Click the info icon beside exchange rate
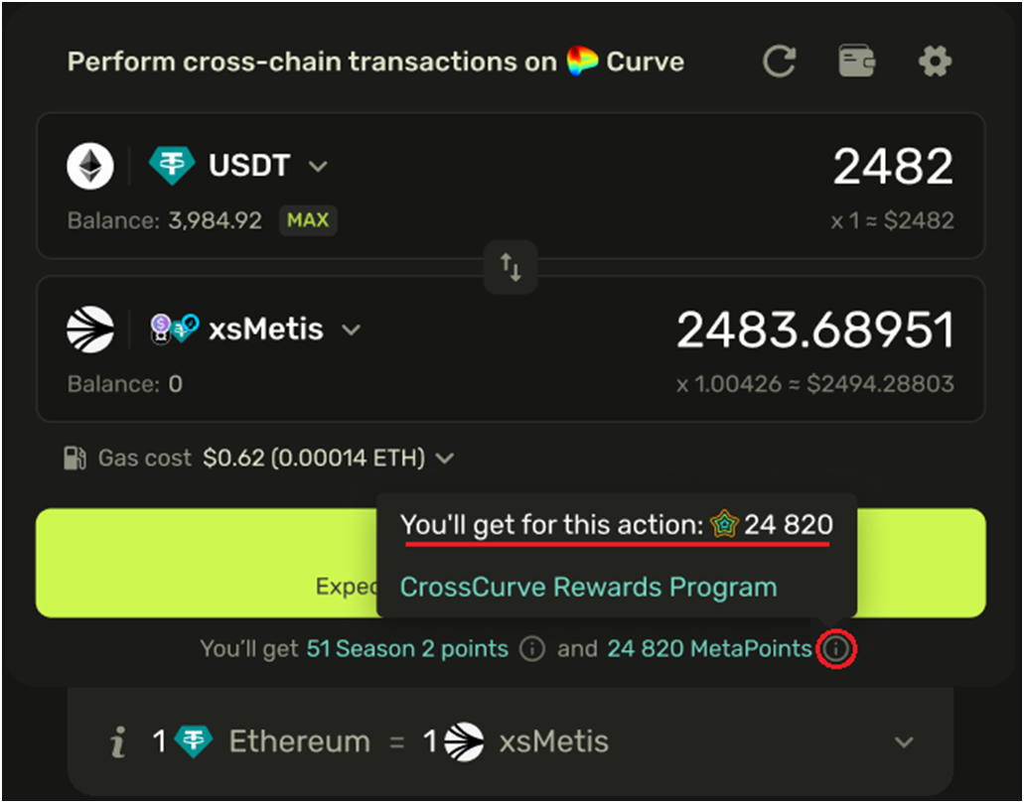The width and height of the screenshot is (1024, 803). point(118,741)
